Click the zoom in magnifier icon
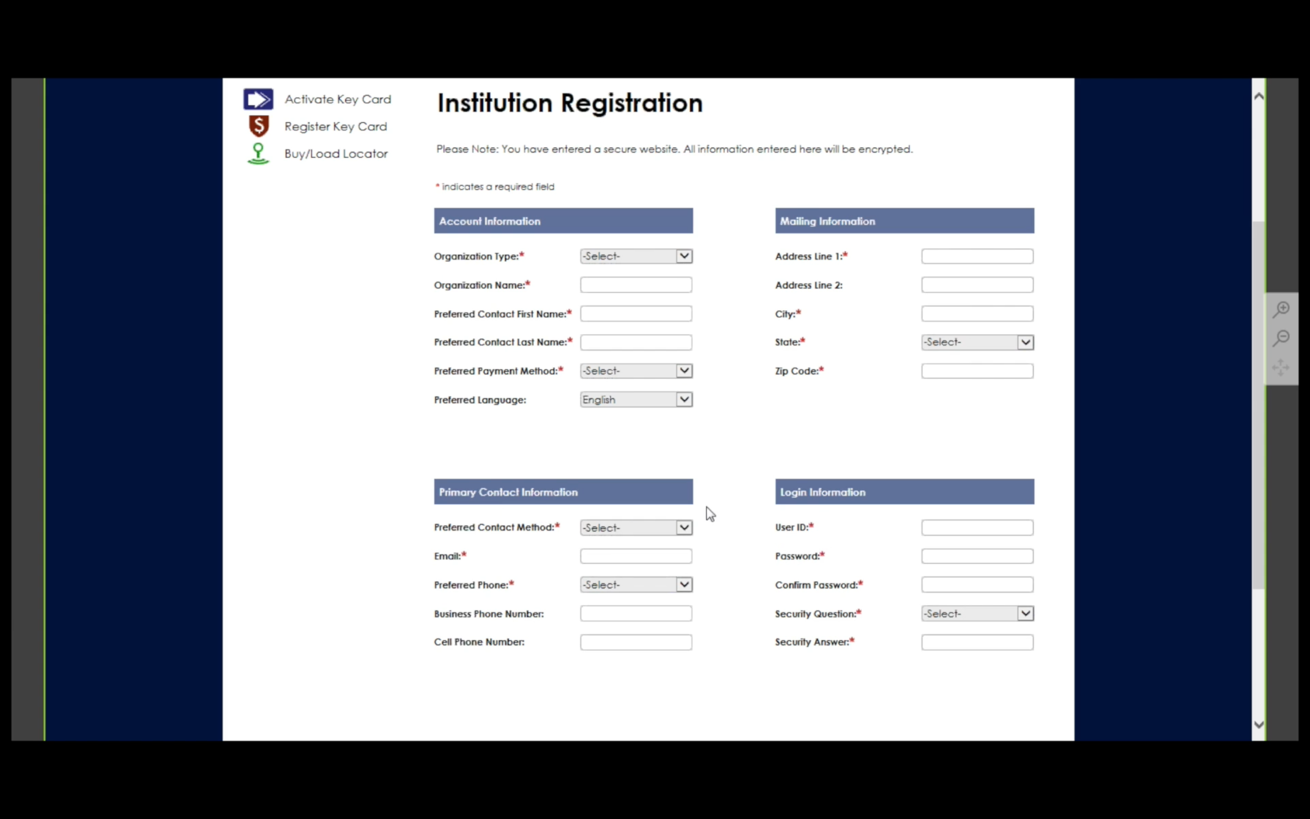The height and width of the screenshot is (819, 1310). (x=1281, y=309)
